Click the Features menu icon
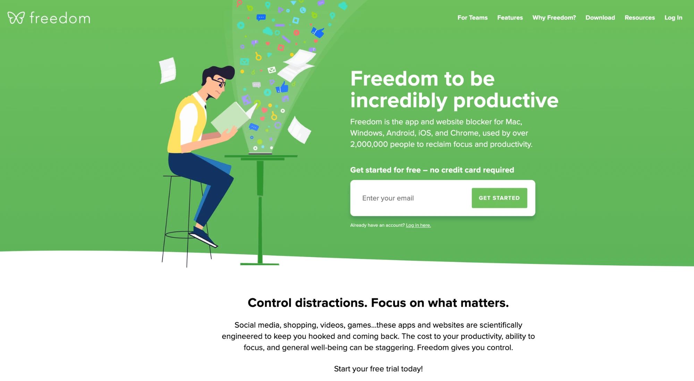The width and height of the screenshot is (694, 381). pos(510,17)
